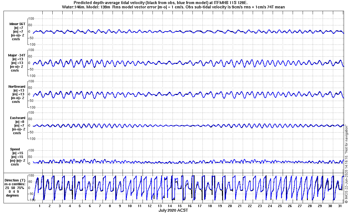
Task: Select the 'Major -34T' panel label
Action: 17,55
